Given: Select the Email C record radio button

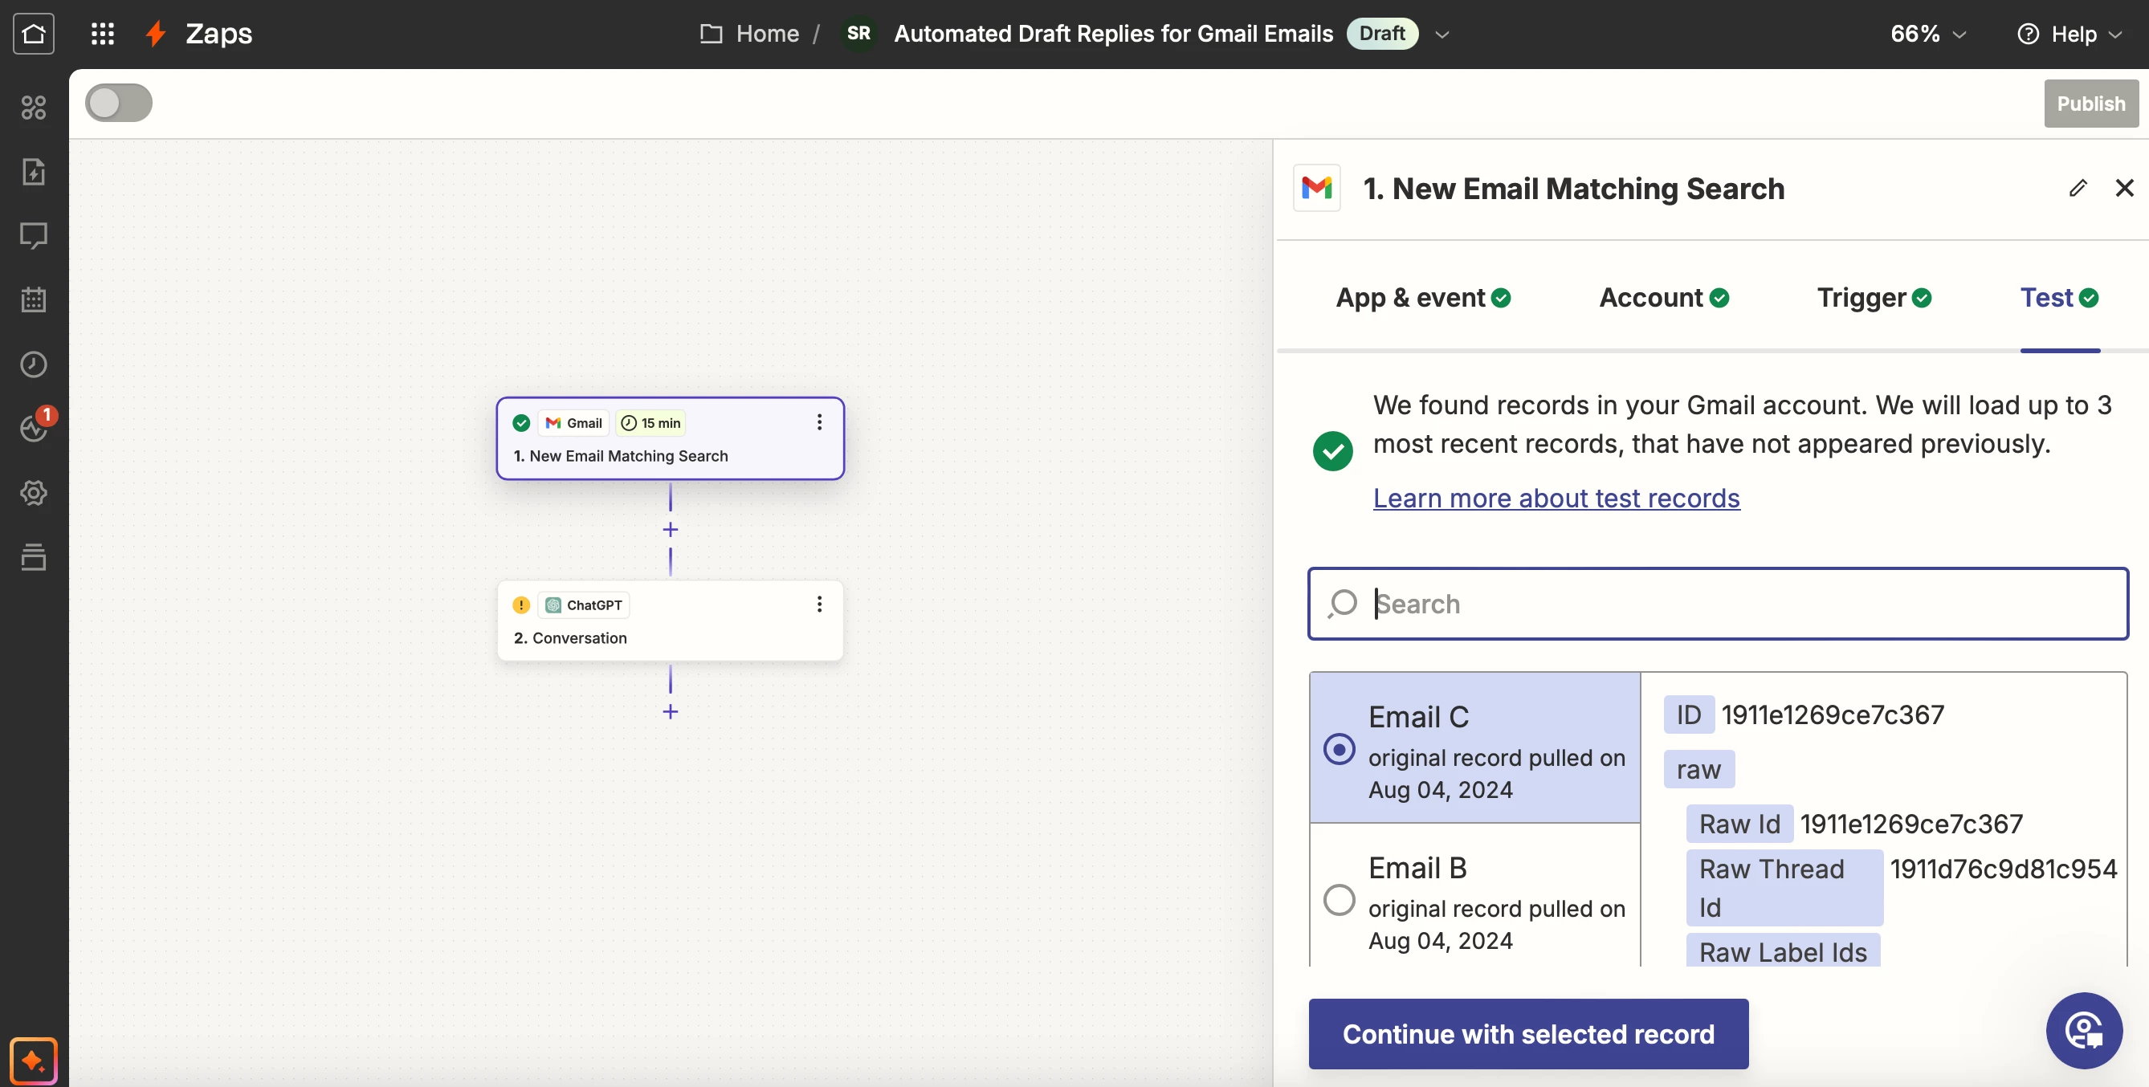Looking at the screenshot, I should (1339, 749).
